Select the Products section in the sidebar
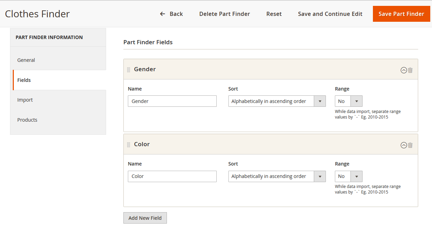432x226 pixels. click(27, 120)
